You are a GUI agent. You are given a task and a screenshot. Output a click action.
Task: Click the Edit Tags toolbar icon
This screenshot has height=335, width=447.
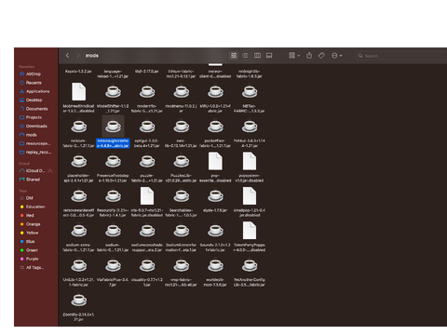321,56
